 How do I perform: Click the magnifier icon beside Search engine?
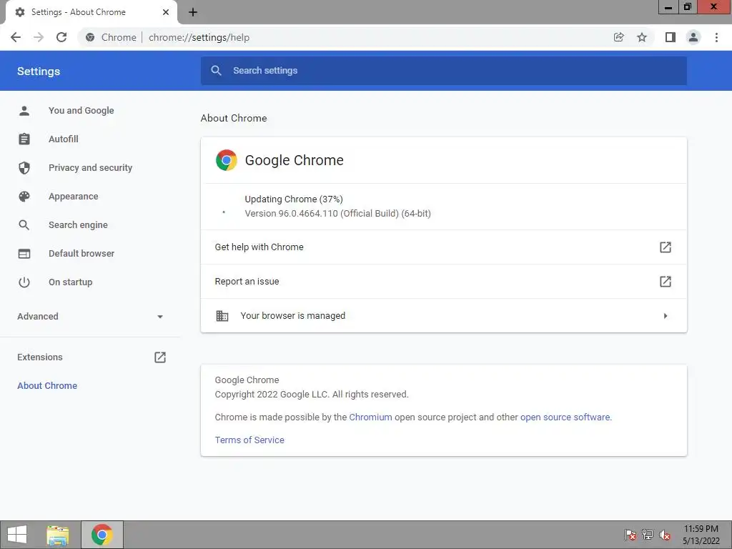coord(24,225)
